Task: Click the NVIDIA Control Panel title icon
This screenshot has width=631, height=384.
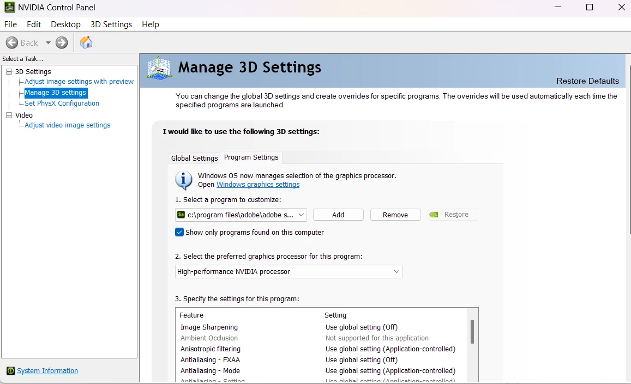Action: (x=10, y=7)
